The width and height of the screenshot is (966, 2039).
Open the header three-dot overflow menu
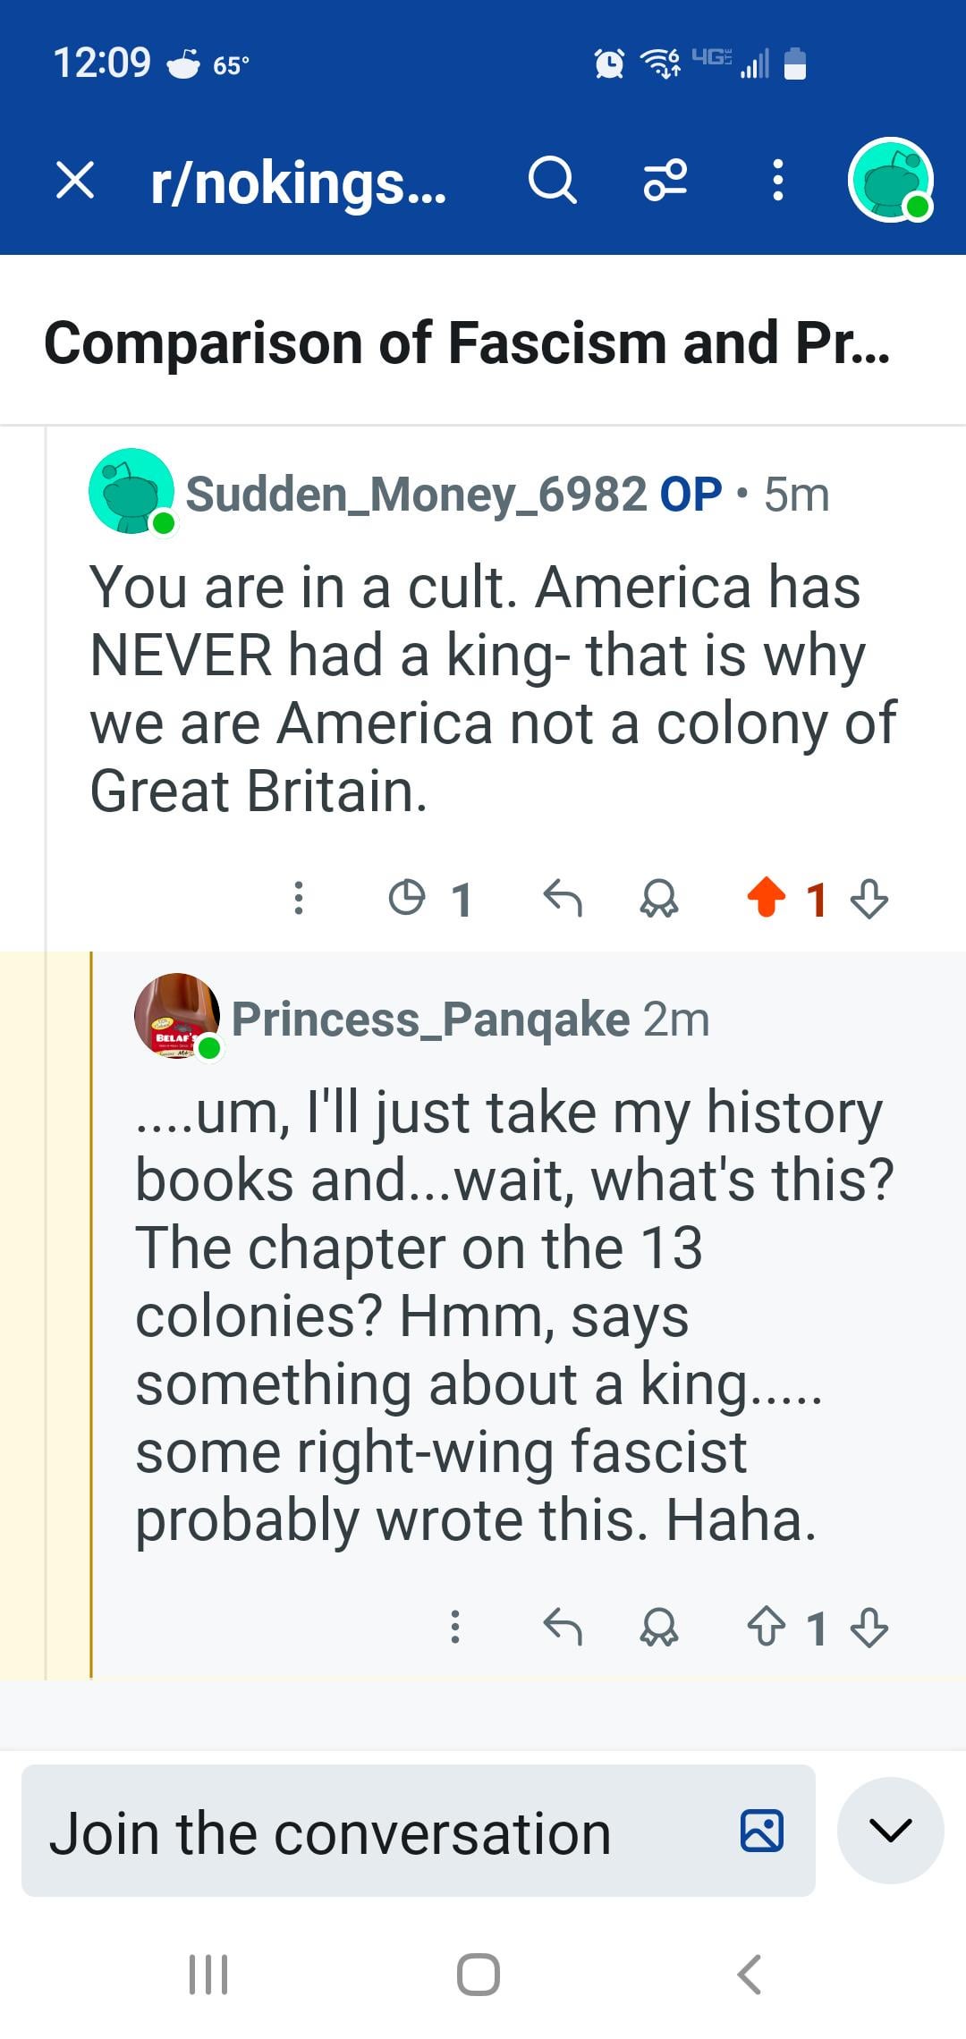(778, 181)
